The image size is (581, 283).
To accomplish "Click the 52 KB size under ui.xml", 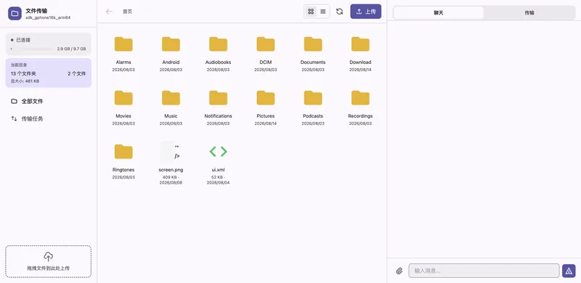I will point(217,177).
